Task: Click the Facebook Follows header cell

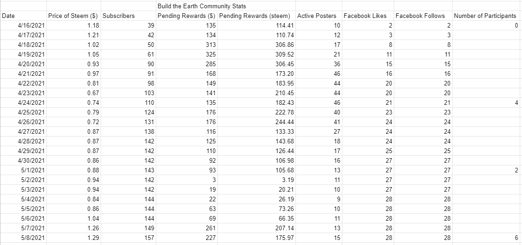Action: point(423,16)
